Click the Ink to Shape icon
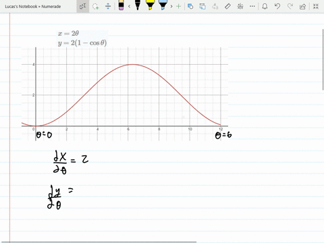This screenshot has height=243, width=324. point(202,6)
